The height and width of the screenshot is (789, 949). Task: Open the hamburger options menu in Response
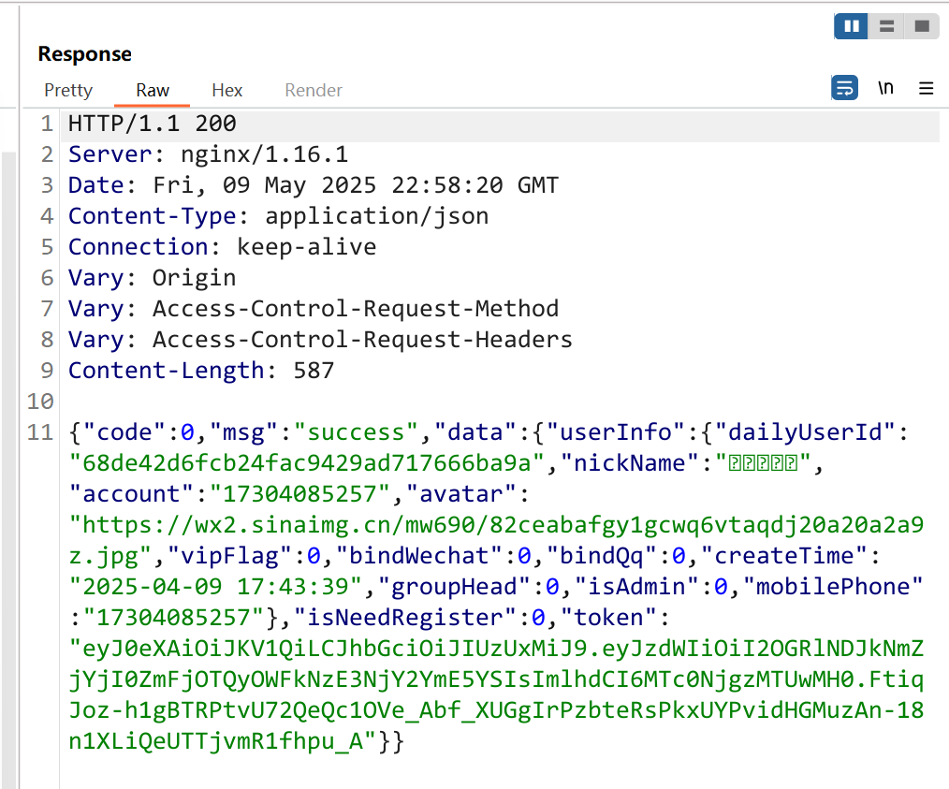pos(927,89)
